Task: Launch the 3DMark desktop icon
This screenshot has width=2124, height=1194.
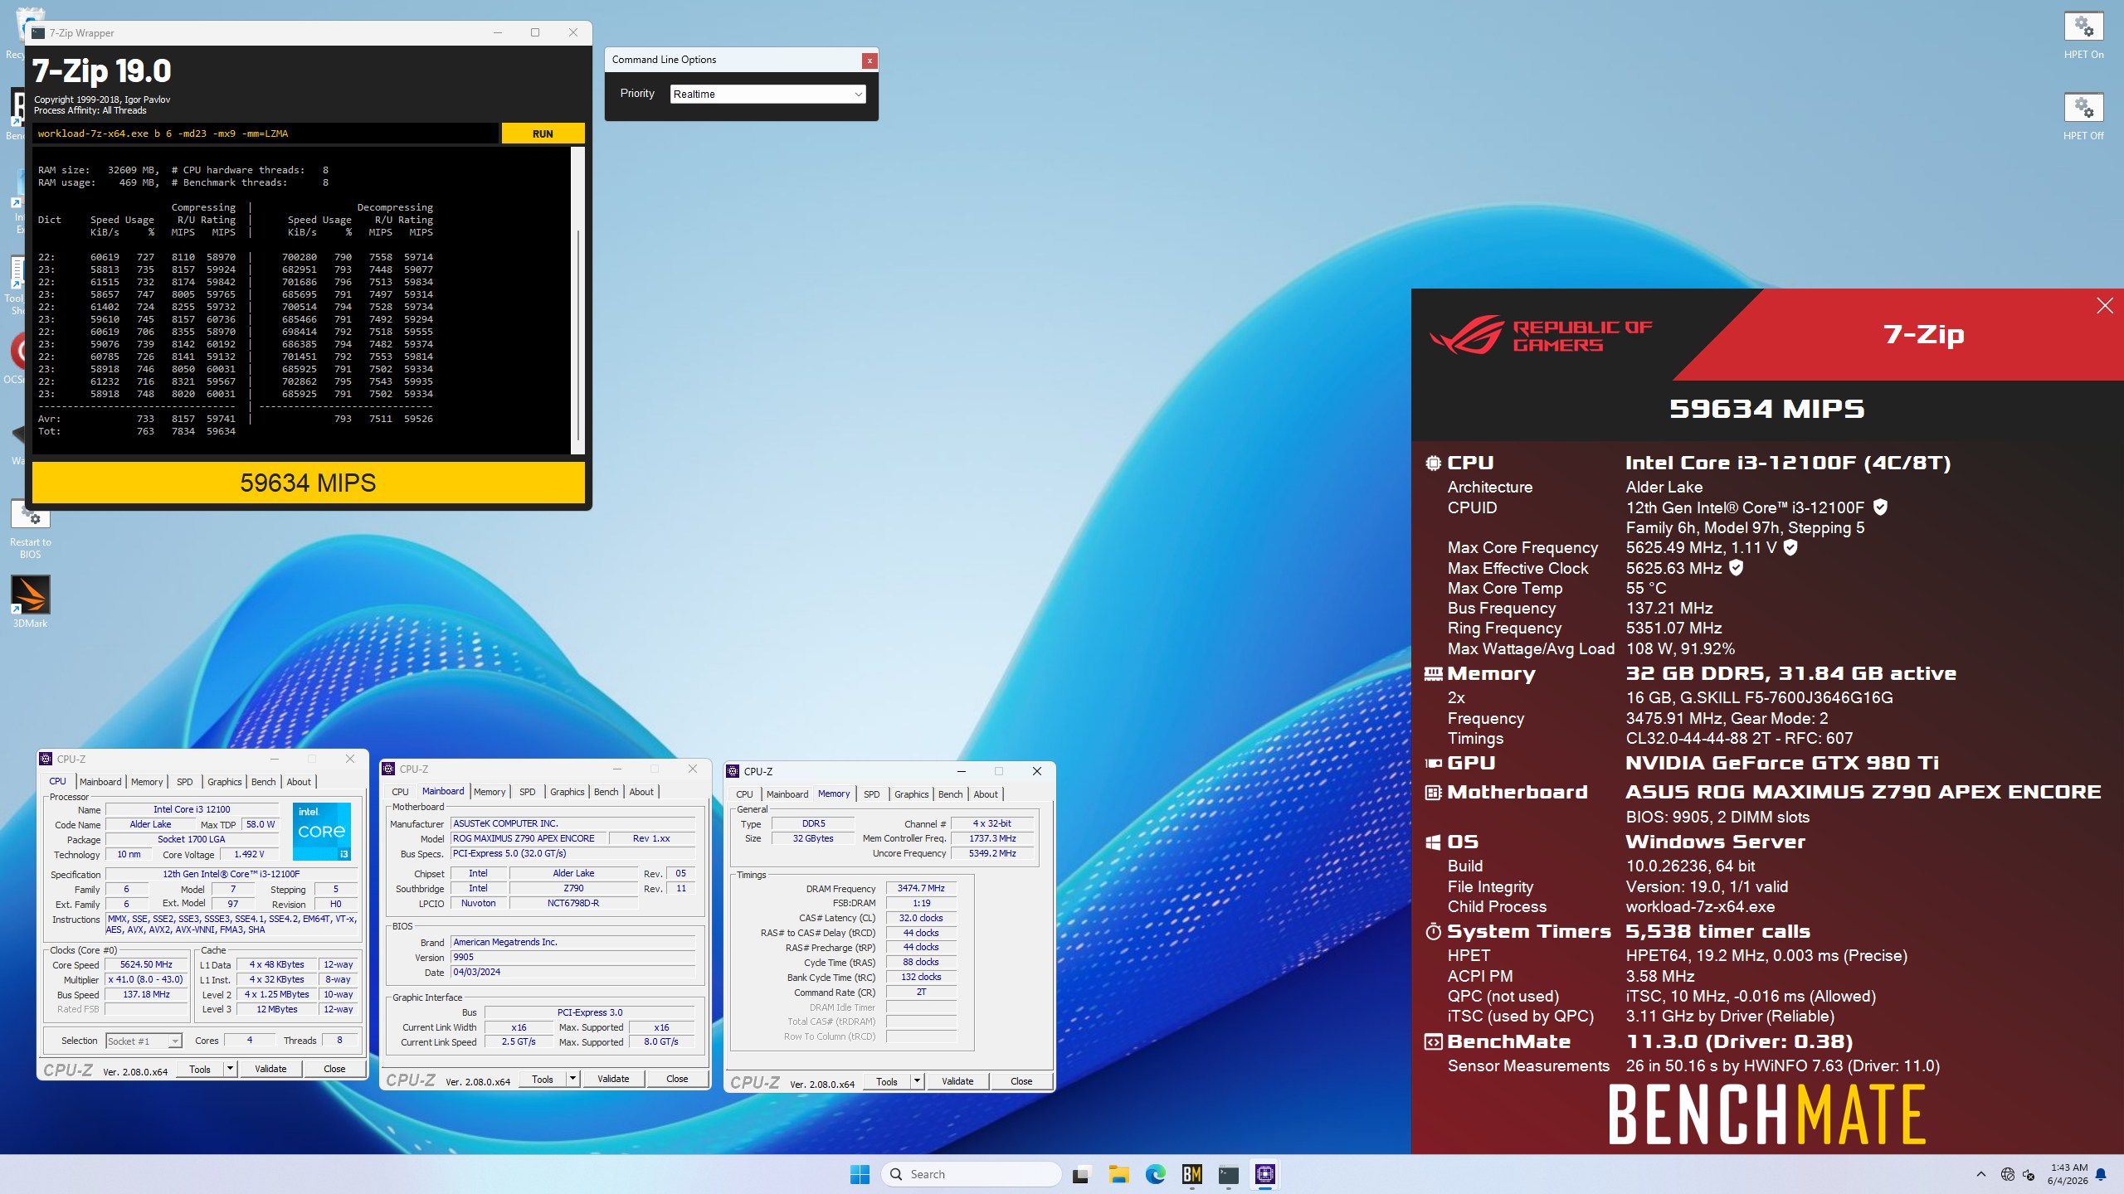Action: pyautogui.click(x=31, y=602)
